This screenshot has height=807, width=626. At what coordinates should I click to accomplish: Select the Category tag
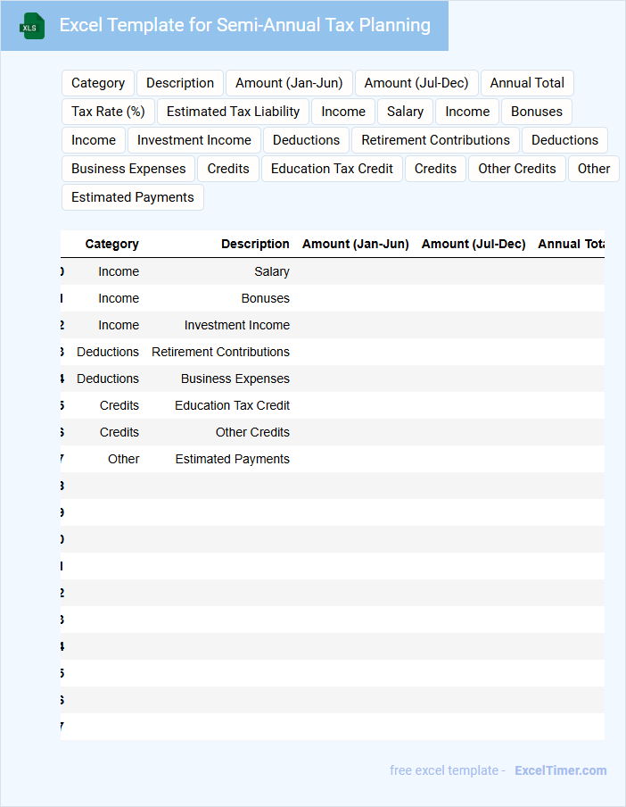98,83
